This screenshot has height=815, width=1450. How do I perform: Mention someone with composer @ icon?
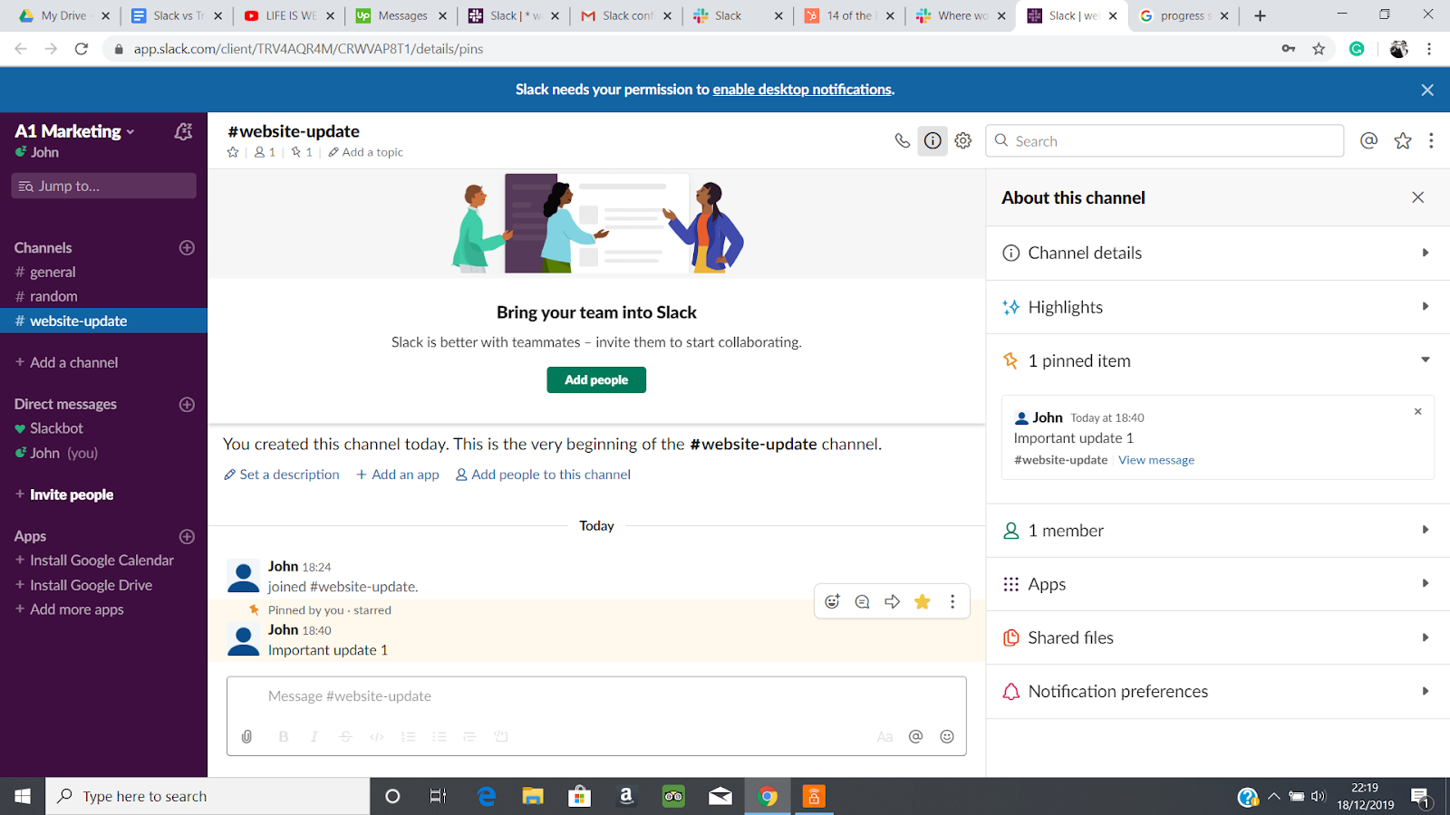coord(916,736)
